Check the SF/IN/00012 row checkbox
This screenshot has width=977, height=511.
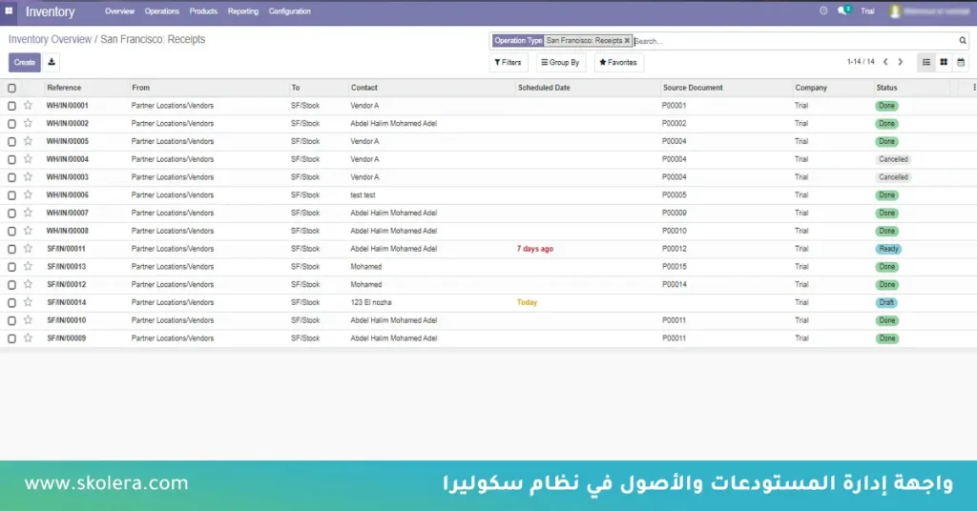[11, 285]
